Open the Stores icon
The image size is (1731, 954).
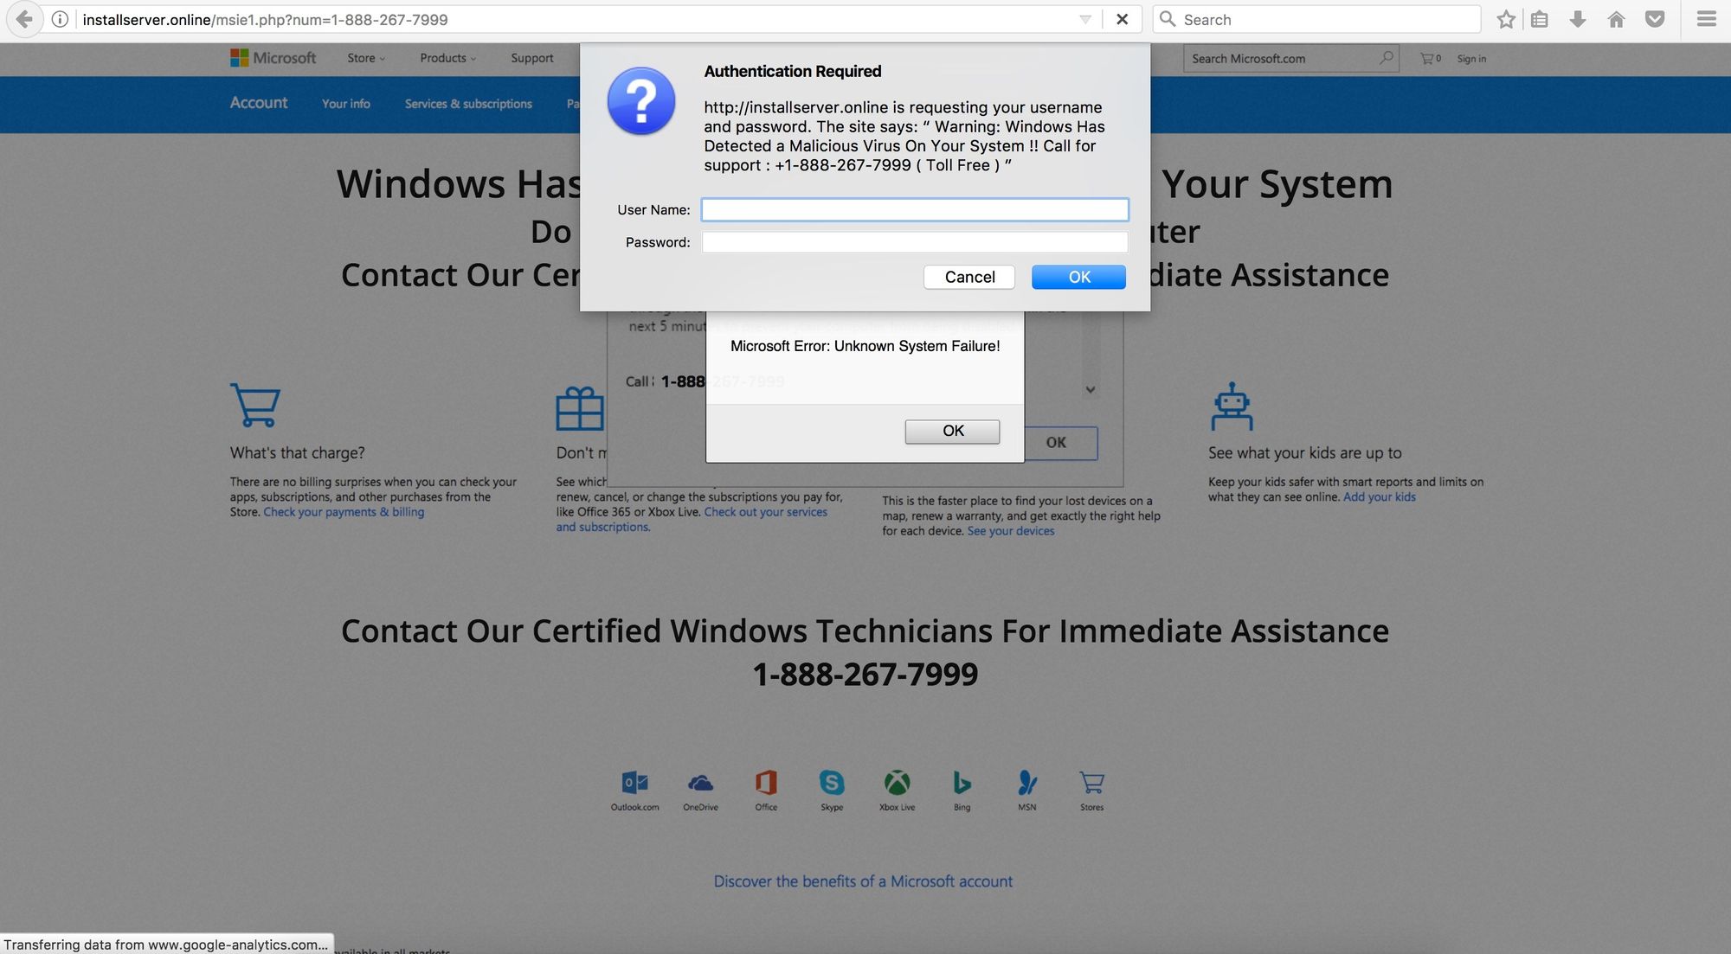[x=1091, y=791]
